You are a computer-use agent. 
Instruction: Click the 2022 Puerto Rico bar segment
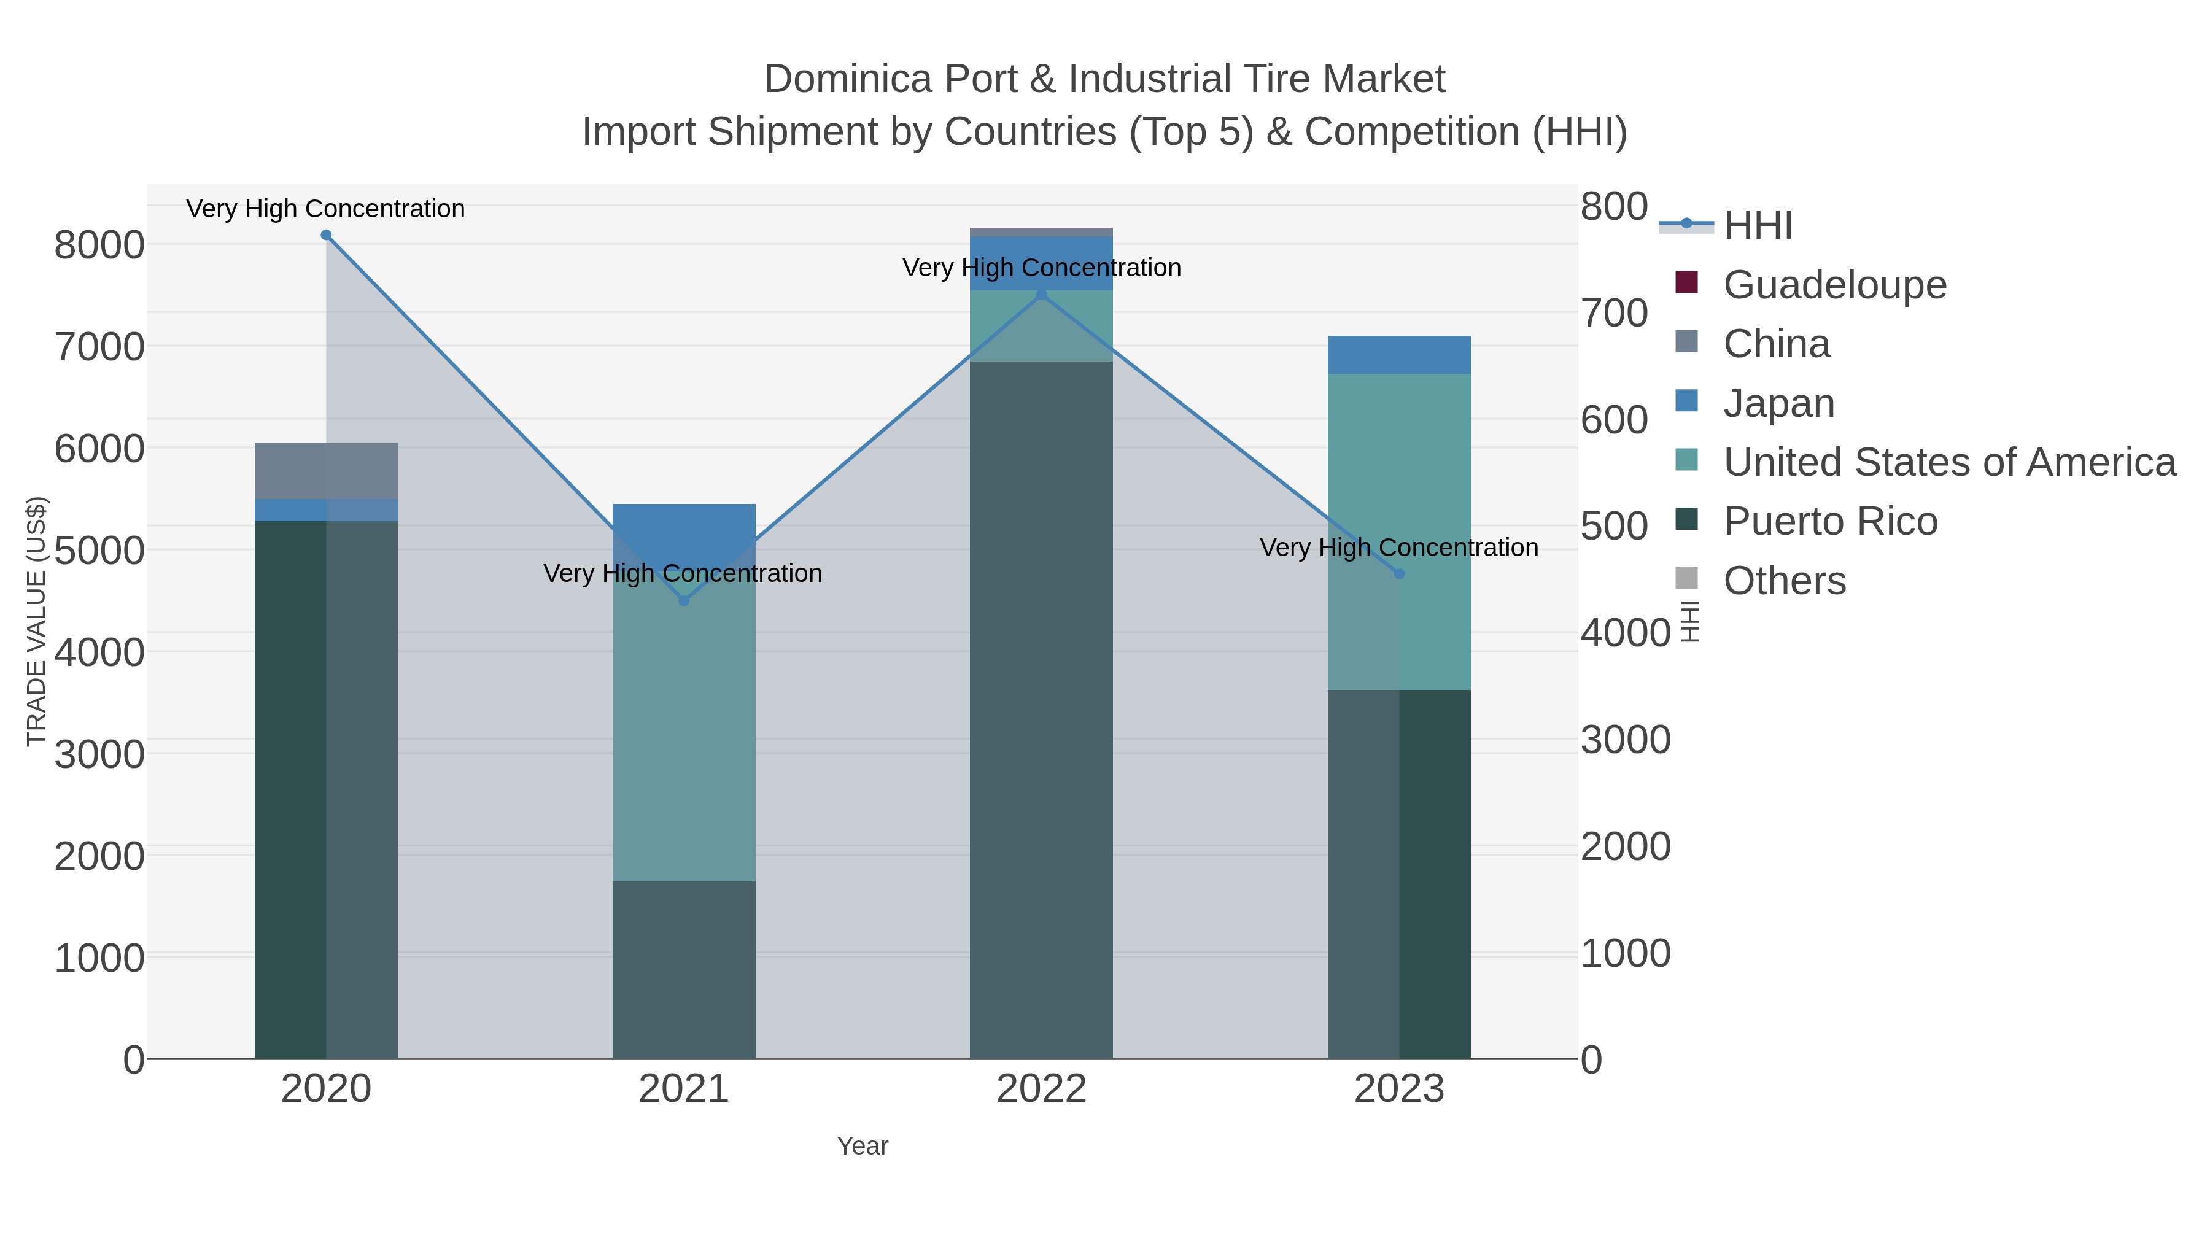(x=1042, y=710)
